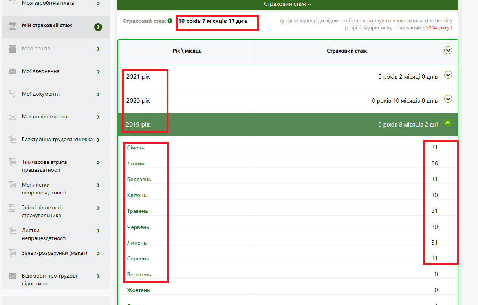Screen dimensions: 478x305
Task: Open Заяви-розрахунки (макет) menu item
Action: click(54, 253)
